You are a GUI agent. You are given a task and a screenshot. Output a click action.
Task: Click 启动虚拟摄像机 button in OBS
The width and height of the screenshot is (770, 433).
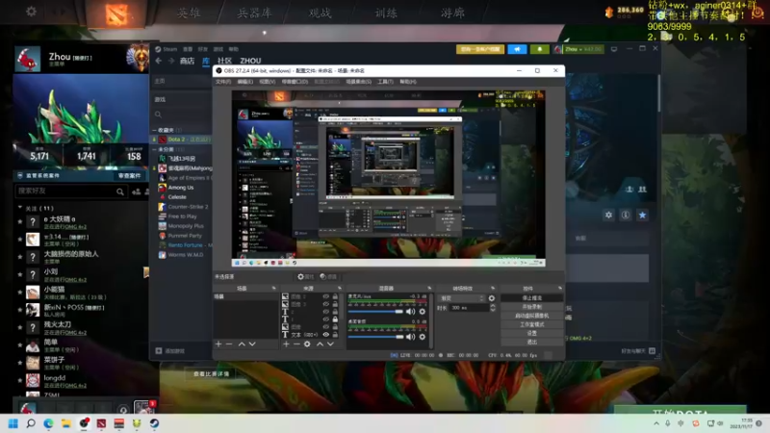point(531,316)
